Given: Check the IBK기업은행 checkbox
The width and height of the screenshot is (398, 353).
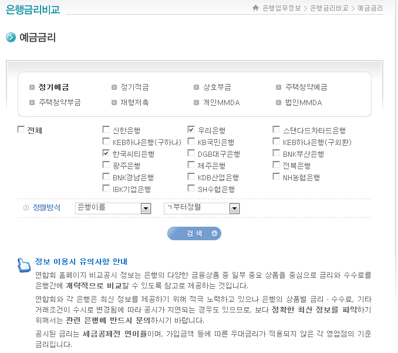Looking at the screenshot, I should 106,188.
